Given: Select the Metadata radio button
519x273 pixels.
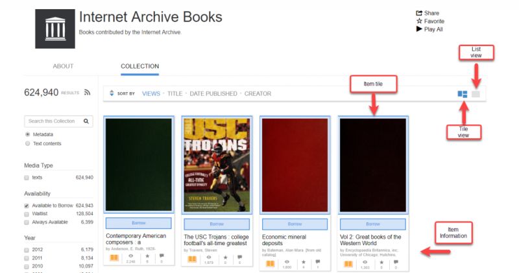Looking at the screenshot, I should (x=27, y=134).
